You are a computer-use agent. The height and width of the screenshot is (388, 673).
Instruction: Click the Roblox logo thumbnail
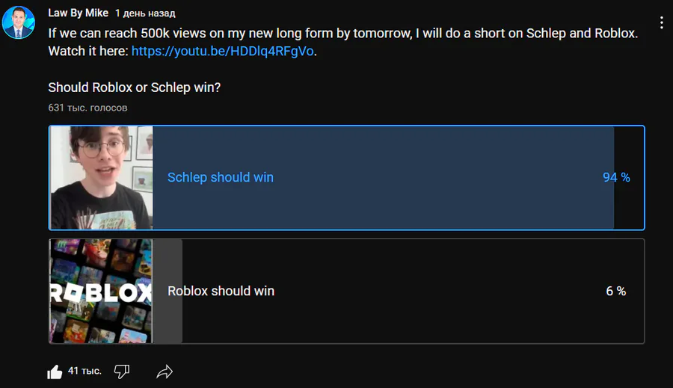101,291
